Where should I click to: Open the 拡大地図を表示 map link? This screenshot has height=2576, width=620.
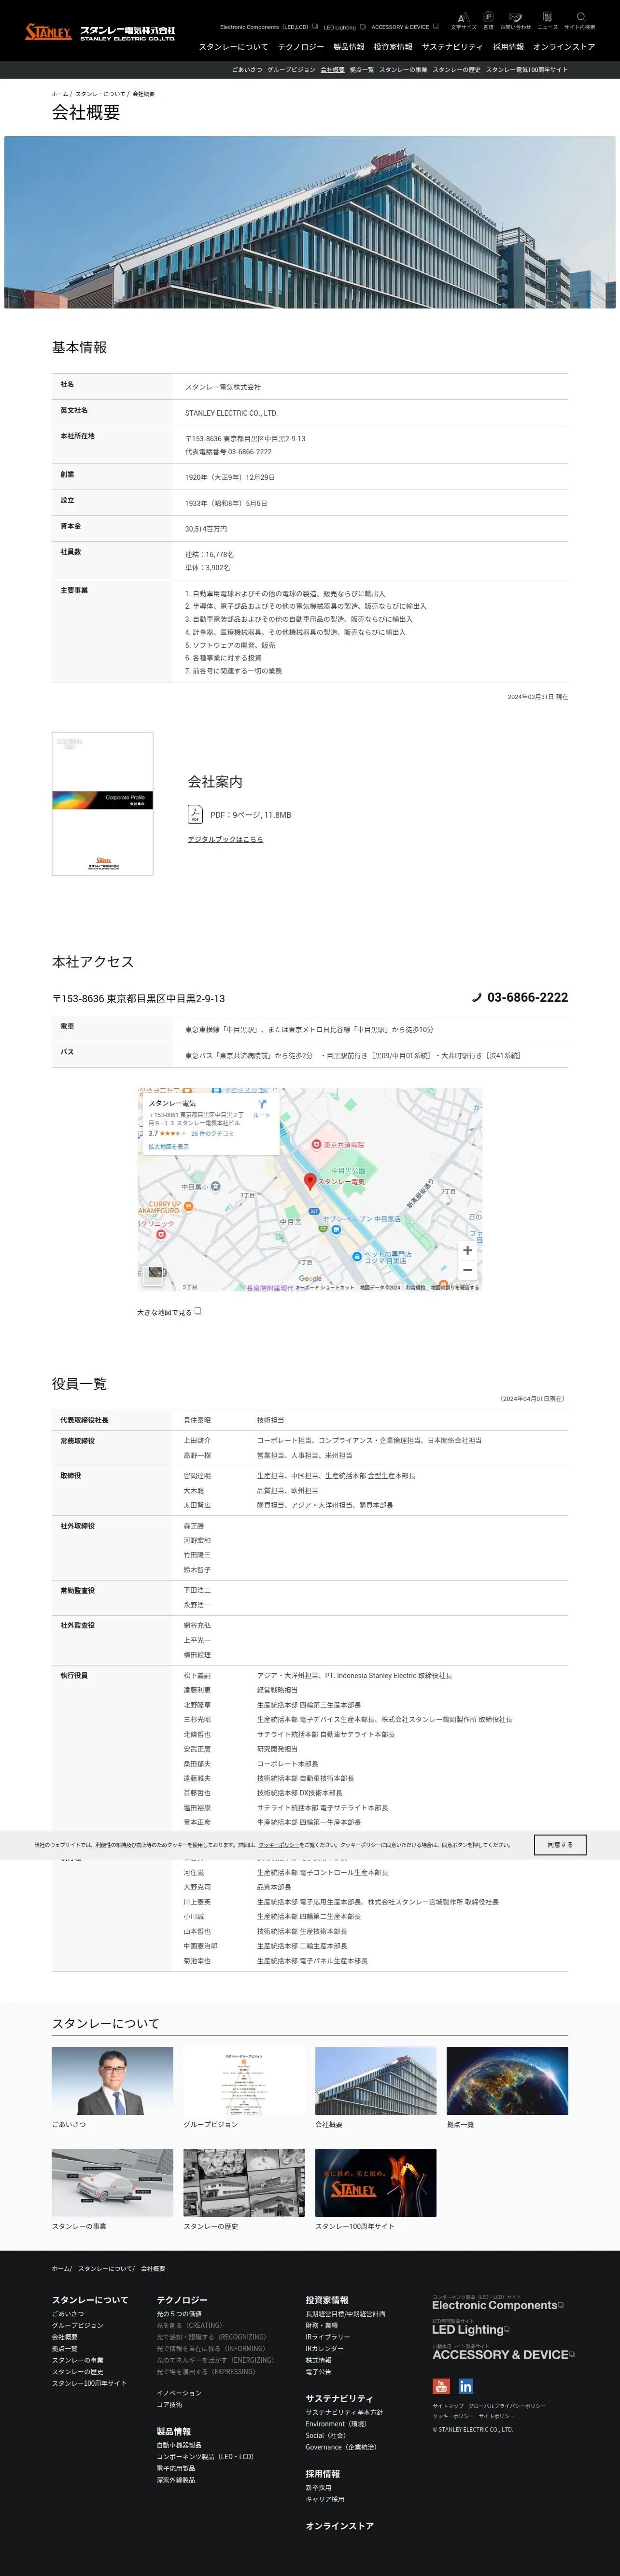(x=169, y=1147)
